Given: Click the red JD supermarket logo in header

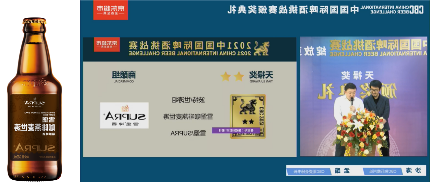Looking at the screenshot, I should pyautogui.click(x=110, y=10).
